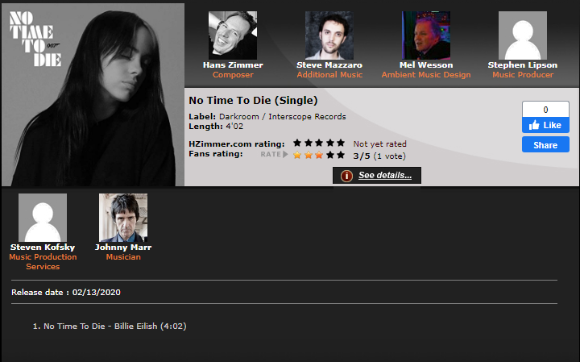Click the Facebook Like button
The width and height of the screenshot is (580, 362).
[x=545, y=125]
